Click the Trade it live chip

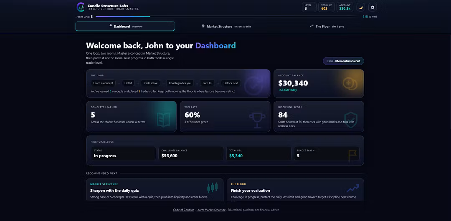[150, 83]
